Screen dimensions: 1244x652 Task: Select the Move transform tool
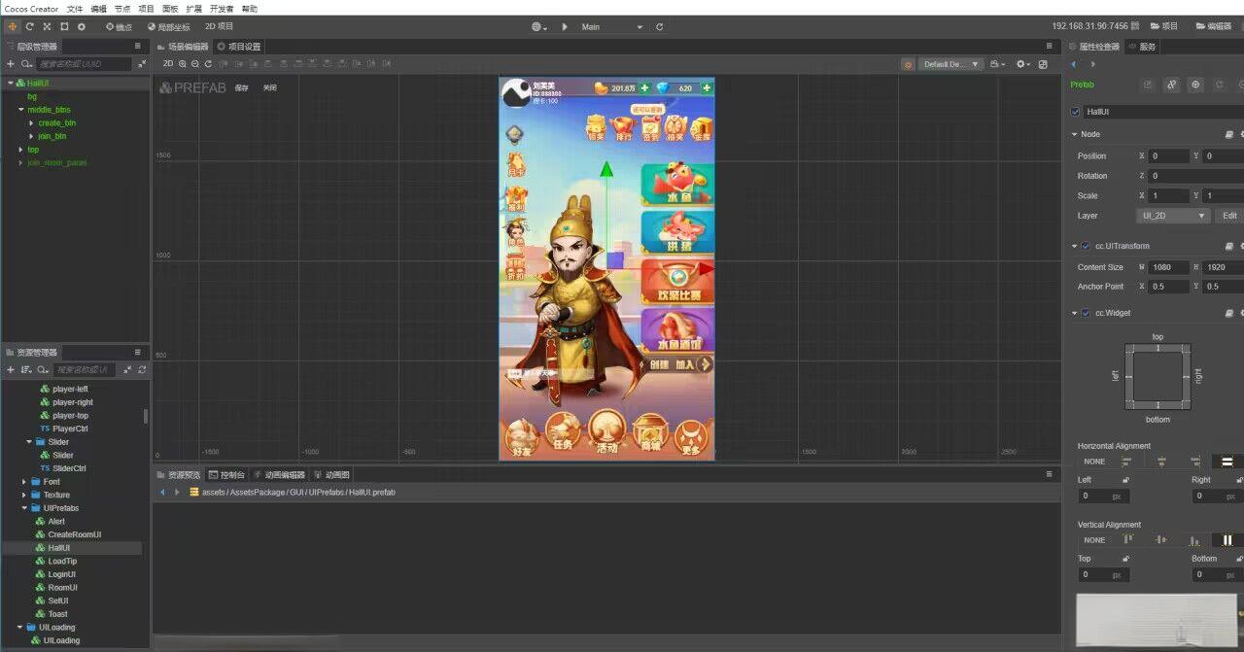pos(13,26)
